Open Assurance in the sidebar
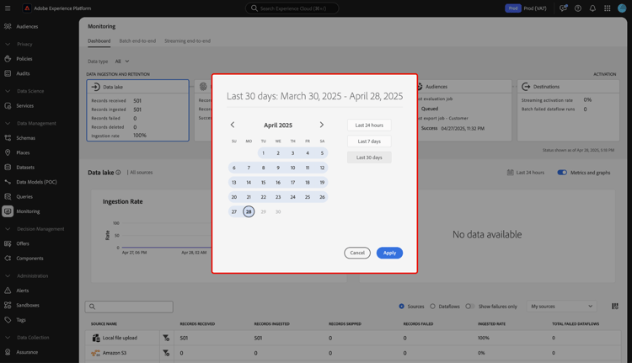632x363 pixels. click(x=27, y=352)
